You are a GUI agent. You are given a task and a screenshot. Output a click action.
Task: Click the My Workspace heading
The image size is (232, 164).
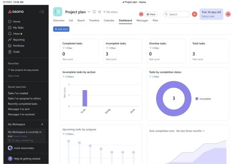tap(16, 125)
